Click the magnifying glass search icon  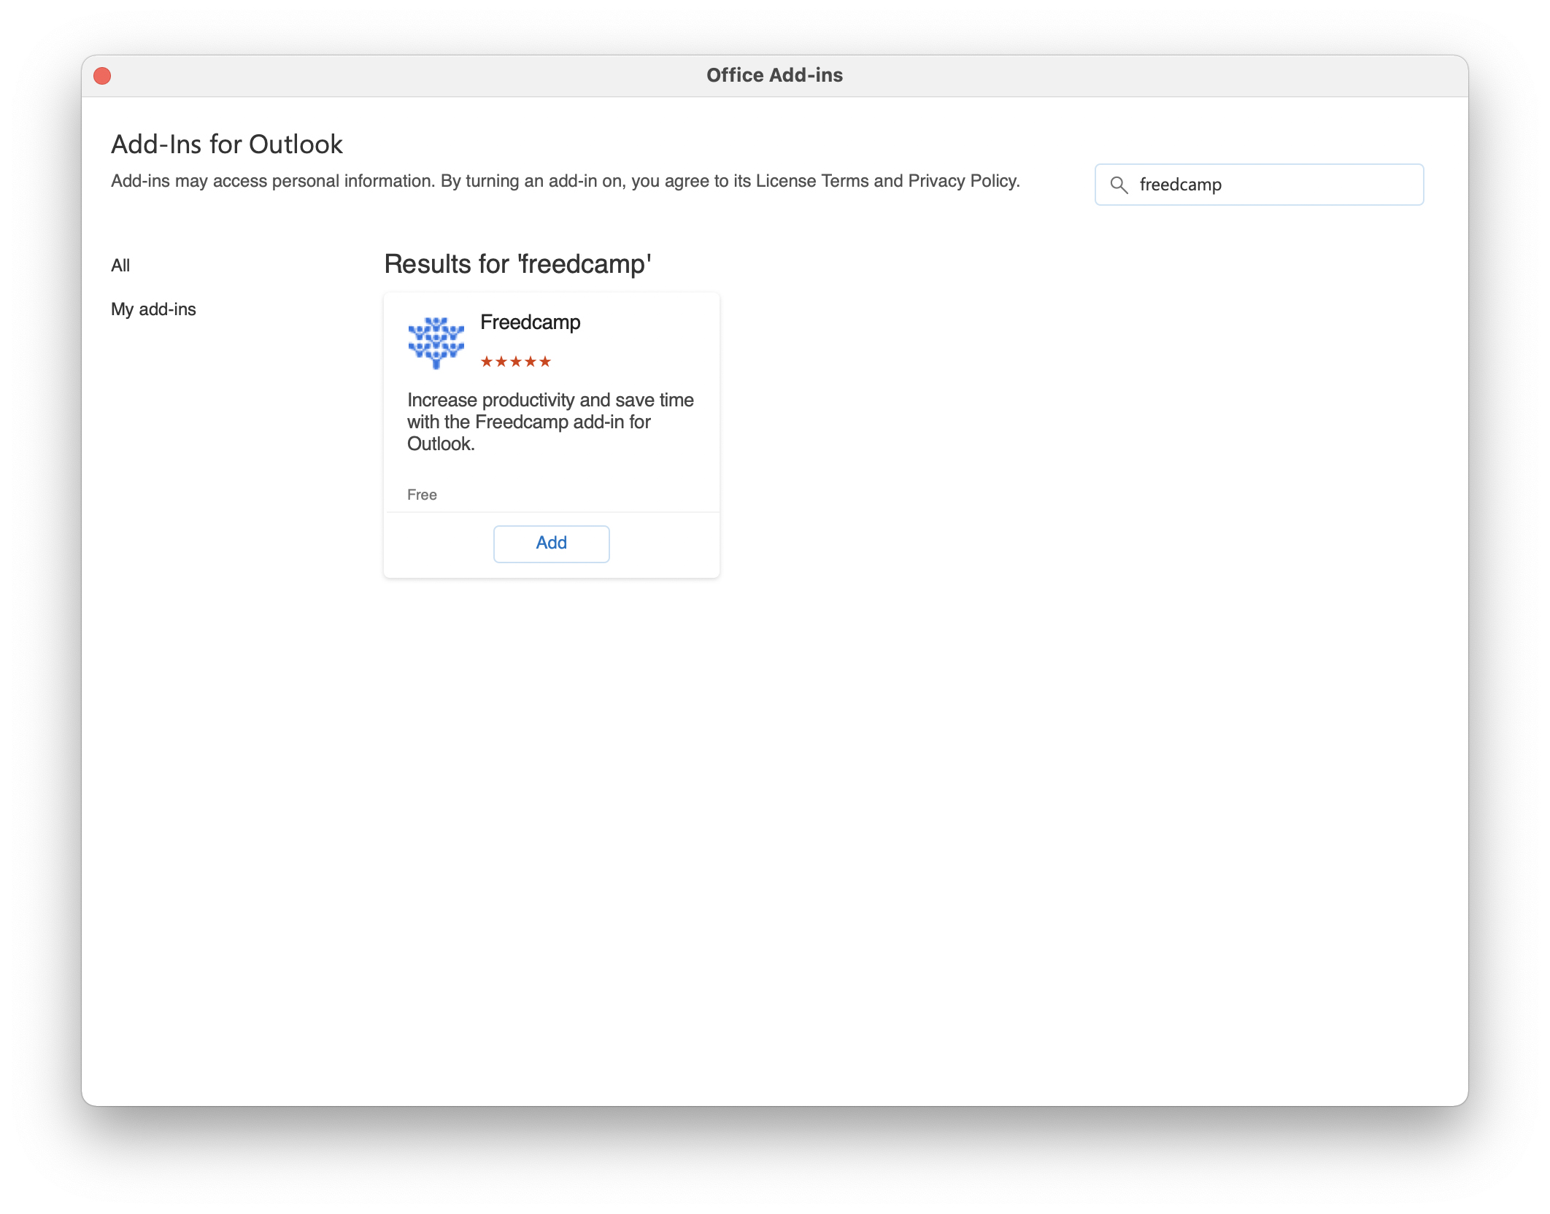(1119, 185)
